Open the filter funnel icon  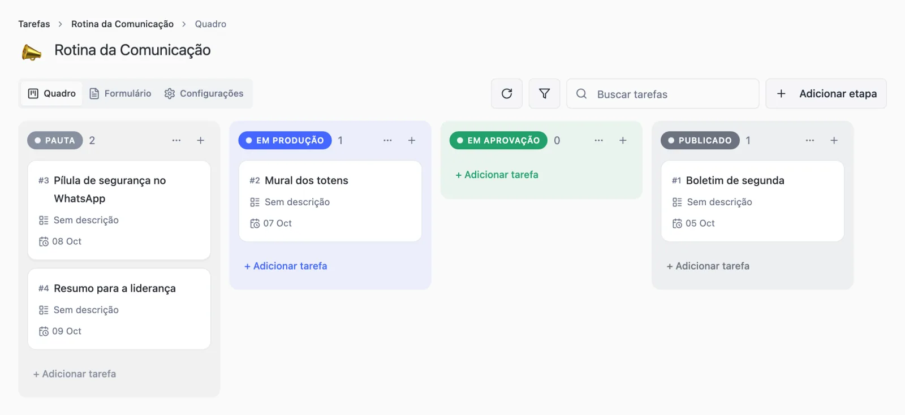pyautogui.click(x=544, y=93)
